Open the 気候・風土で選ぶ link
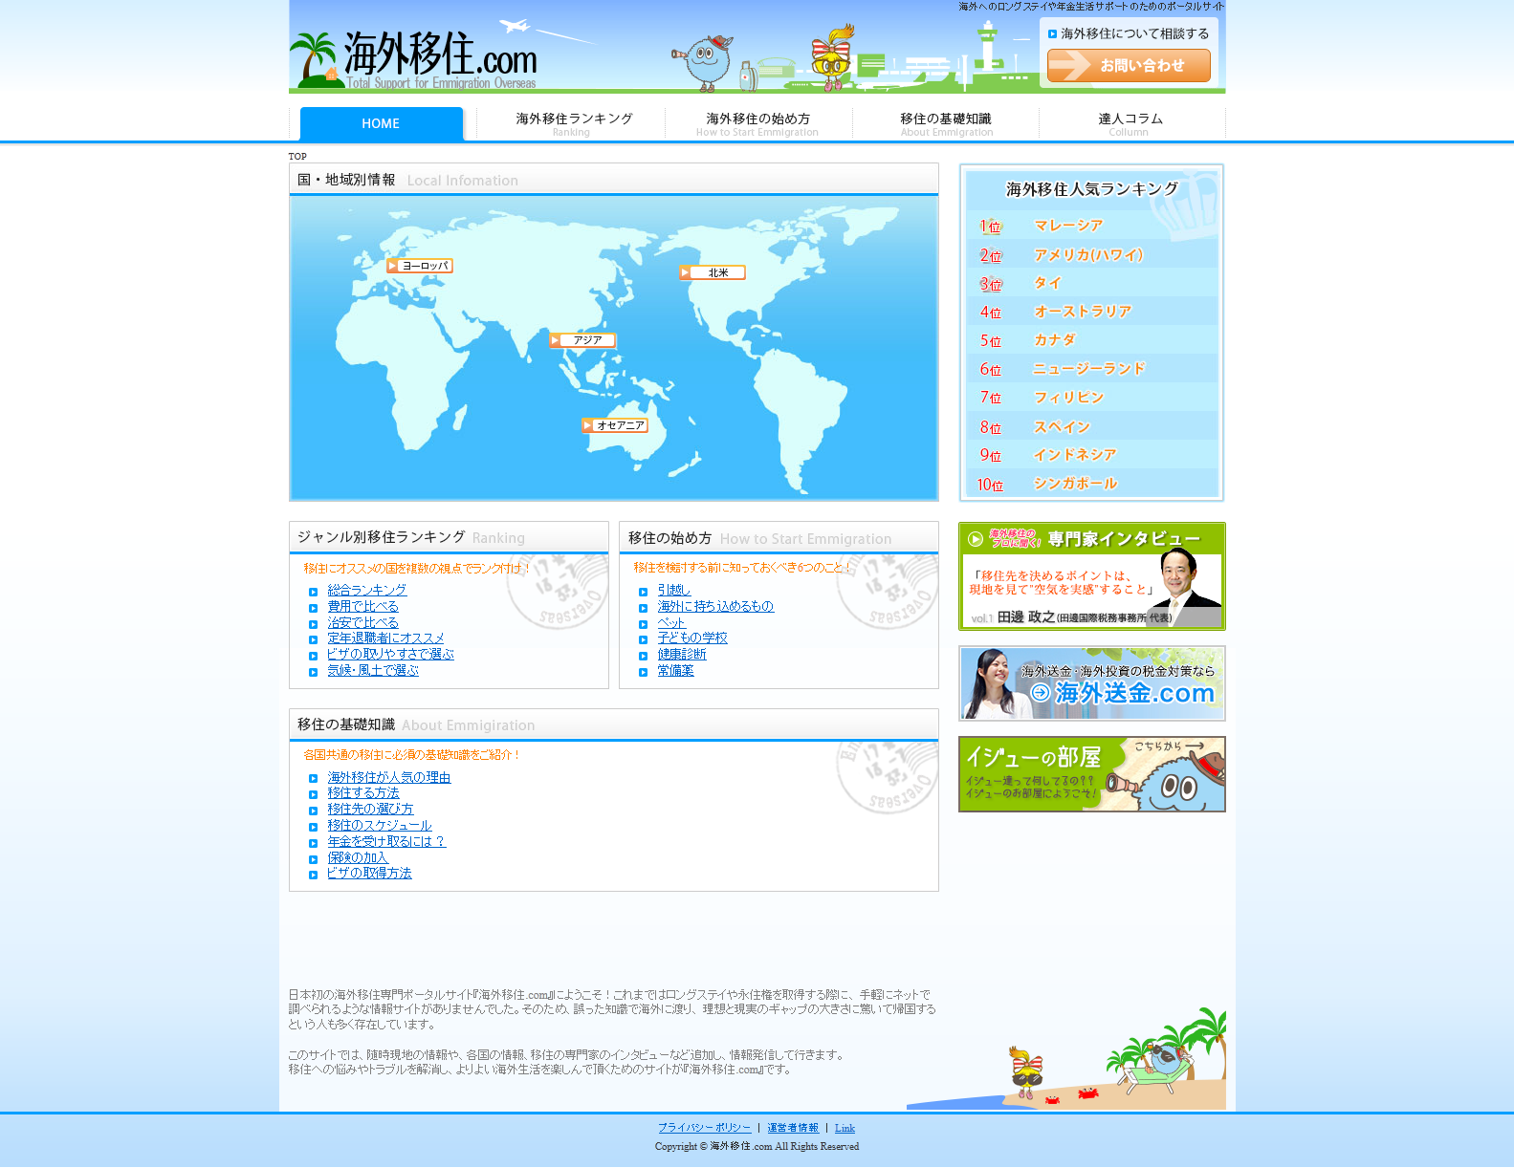The image size is (1514, 1168). point(373,671)
